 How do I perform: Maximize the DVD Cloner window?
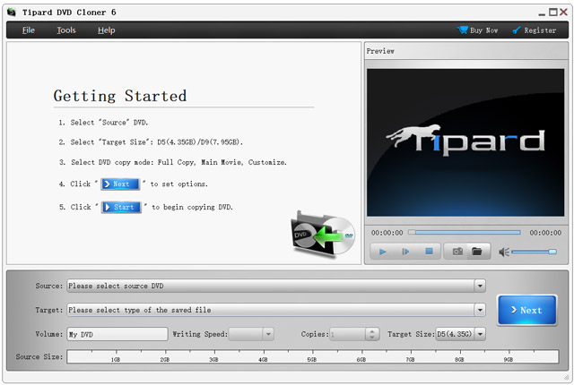click(x=553, y=13)
